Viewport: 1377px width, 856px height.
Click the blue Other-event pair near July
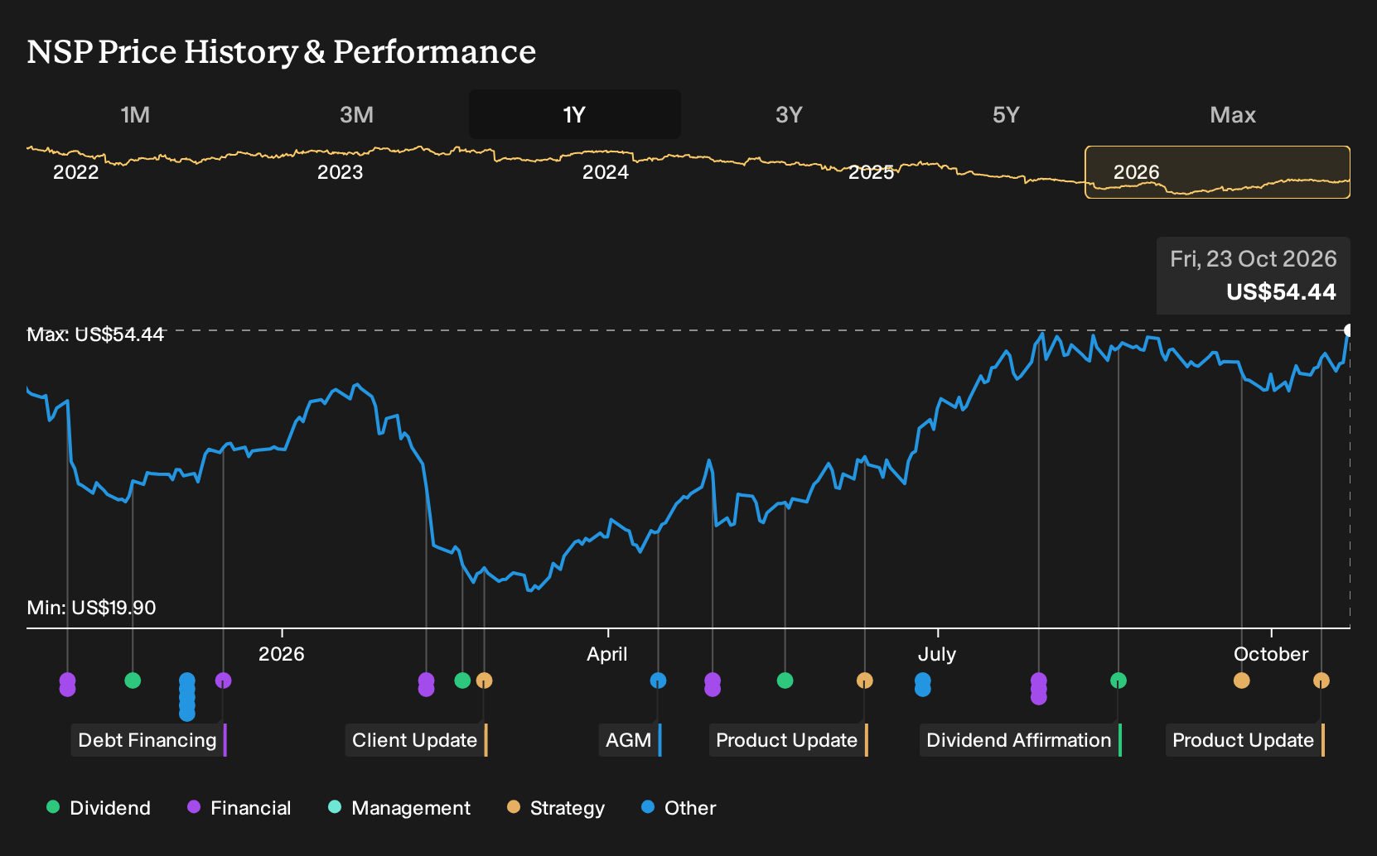pyautogui.click(x=923, y=685)
